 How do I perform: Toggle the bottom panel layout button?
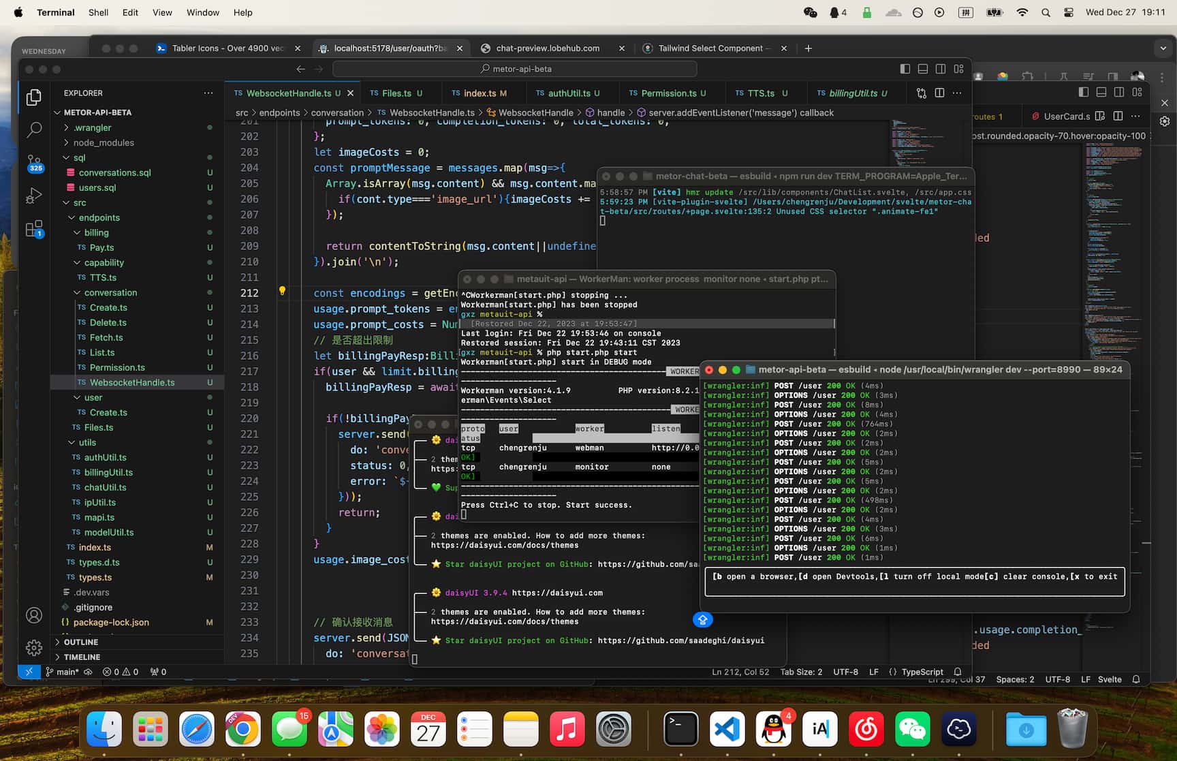pos(923,69)
